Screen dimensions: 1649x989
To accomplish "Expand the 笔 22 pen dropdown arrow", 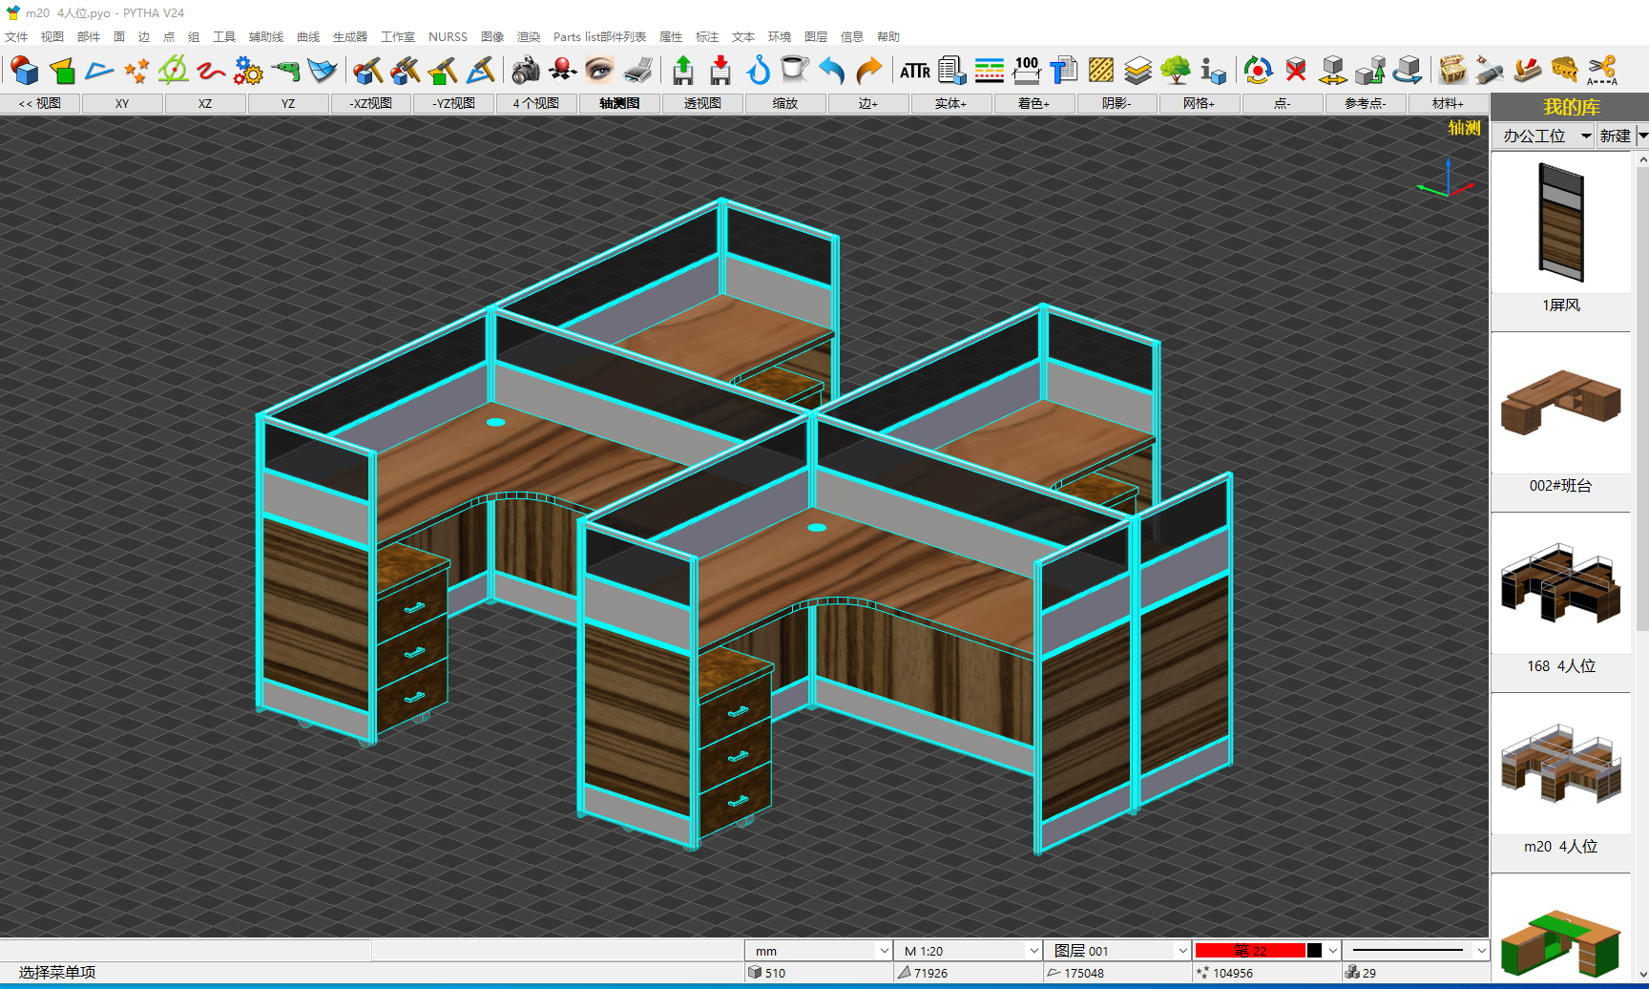I will tap(1333, 951).
